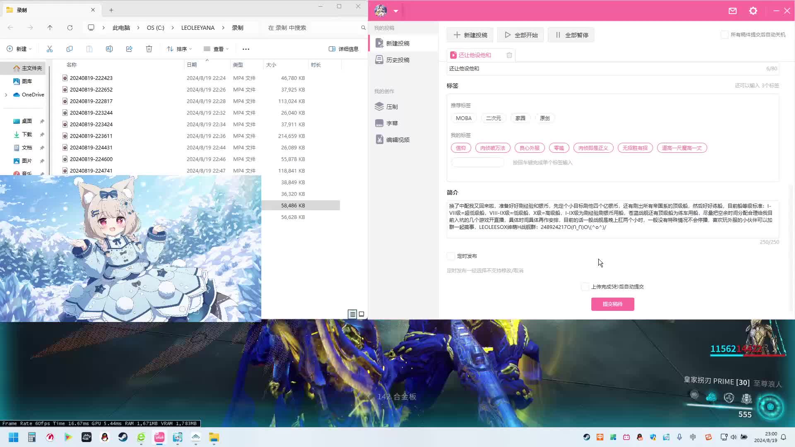Remove the 信仰 tag

tap(461, 148)
